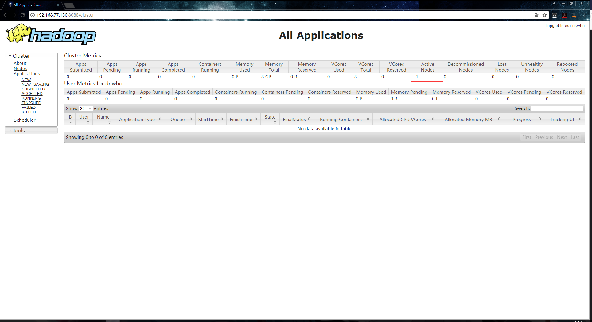Open the Scheduler link
This screenshot has height=322, width=592.
[x=25, y=120]
